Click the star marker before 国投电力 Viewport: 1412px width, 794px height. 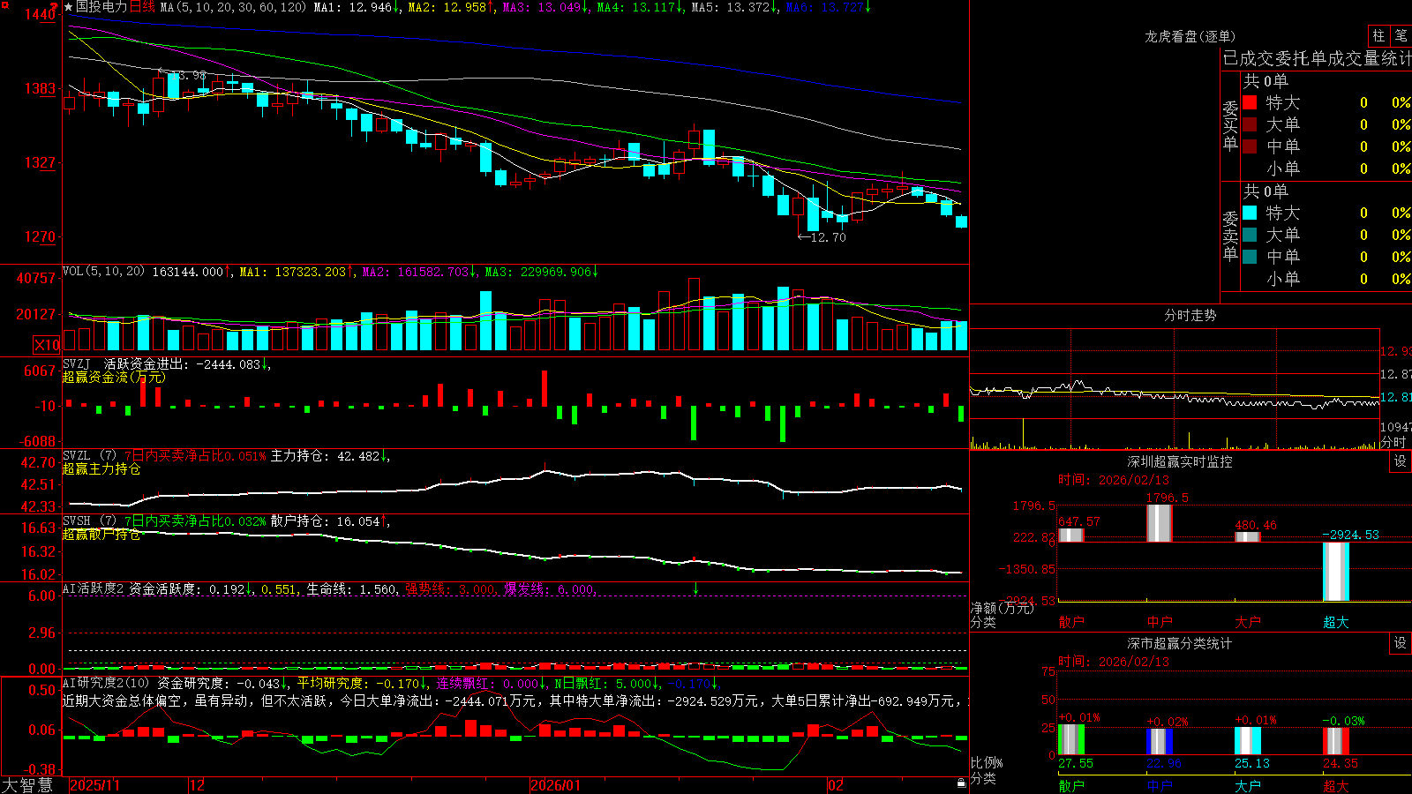click(x=68, y=7)
